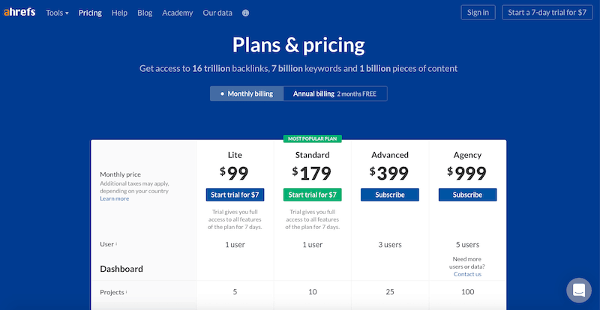Subscribe to the Agency plan
This screenshot has height=310, width=600.
click(x=467, y=195)
